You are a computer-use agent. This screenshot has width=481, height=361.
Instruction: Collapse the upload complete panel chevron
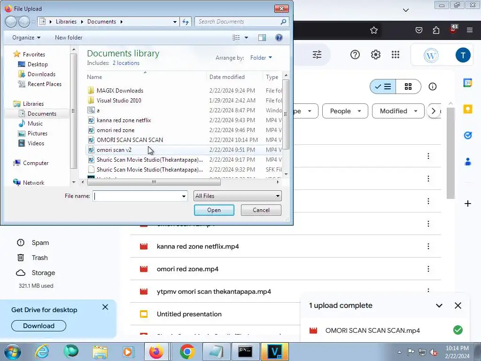439,306
